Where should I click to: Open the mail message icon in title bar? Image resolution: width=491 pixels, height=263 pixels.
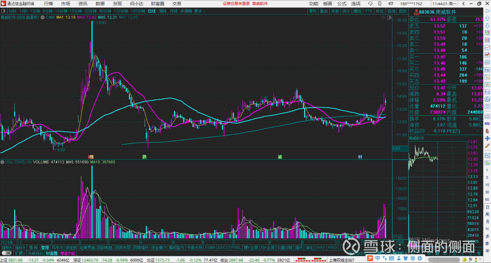[391, 4]
